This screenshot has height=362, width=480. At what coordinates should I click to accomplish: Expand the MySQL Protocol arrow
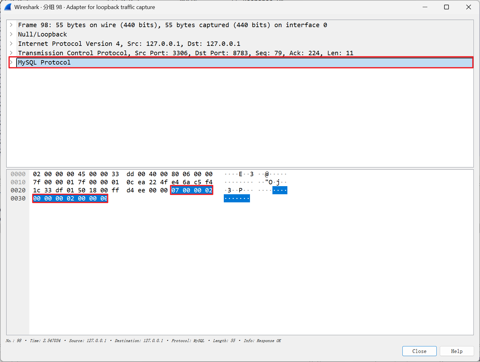[x=11, y=62]
